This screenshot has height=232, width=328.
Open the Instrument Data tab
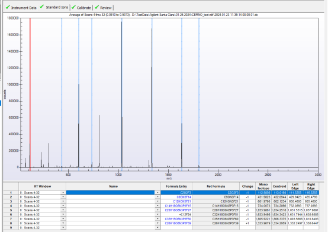pos(24,8)
